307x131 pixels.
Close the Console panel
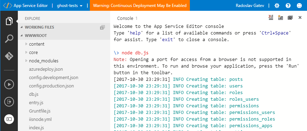pos(300,17)
